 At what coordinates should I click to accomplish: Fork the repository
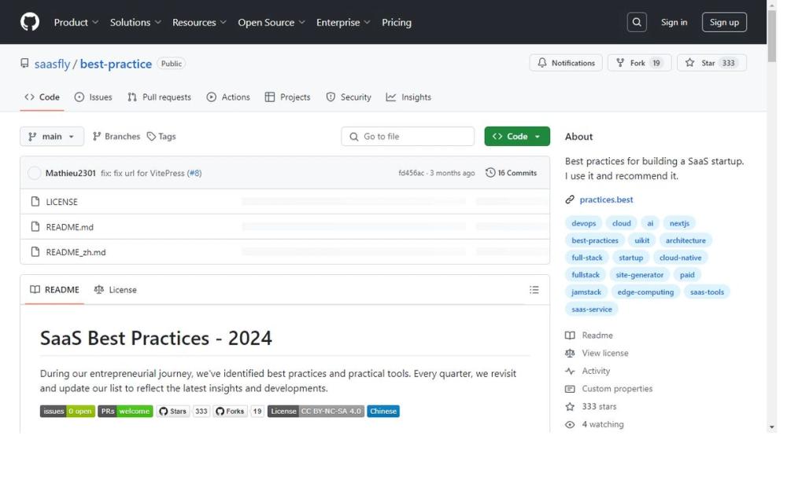tap(639, 63)
